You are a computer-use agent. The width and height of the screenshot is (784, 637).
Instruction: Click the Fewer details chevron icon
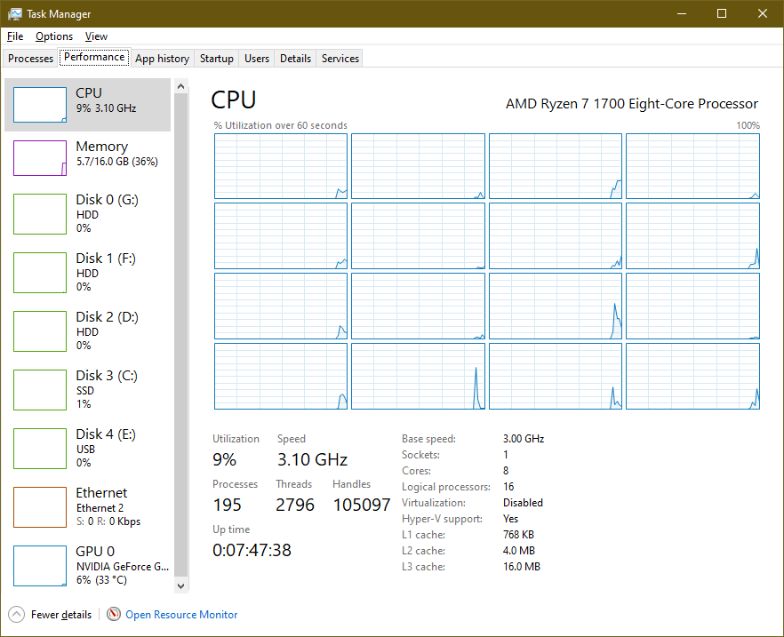pyautogui.click(x=16, y=615)
